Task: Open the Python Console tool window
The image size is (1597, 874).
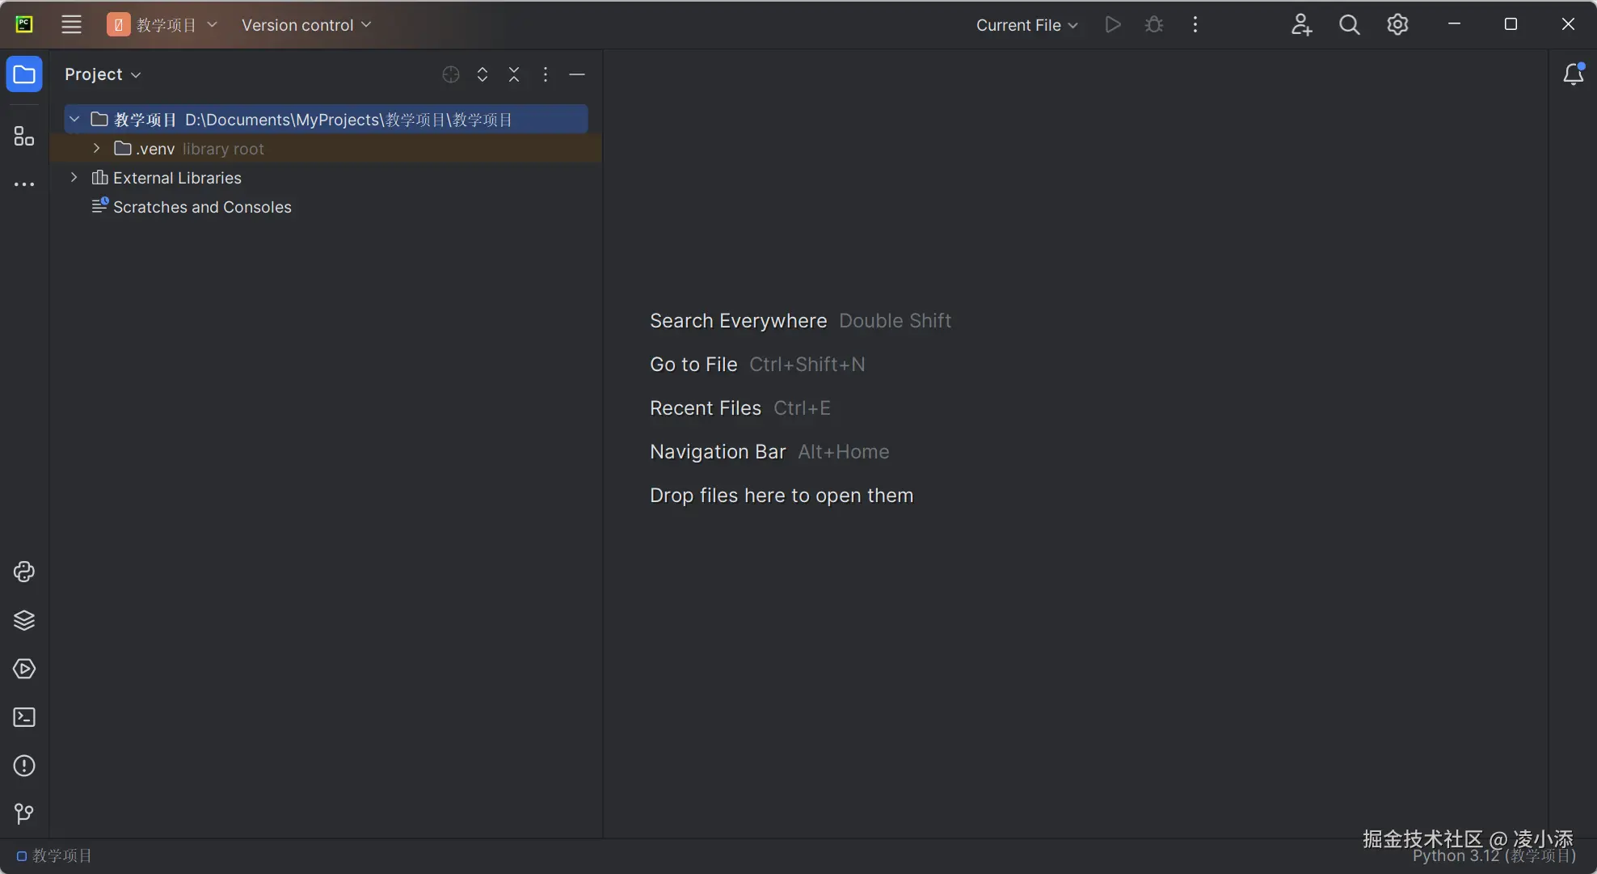Action: [24, 572]
